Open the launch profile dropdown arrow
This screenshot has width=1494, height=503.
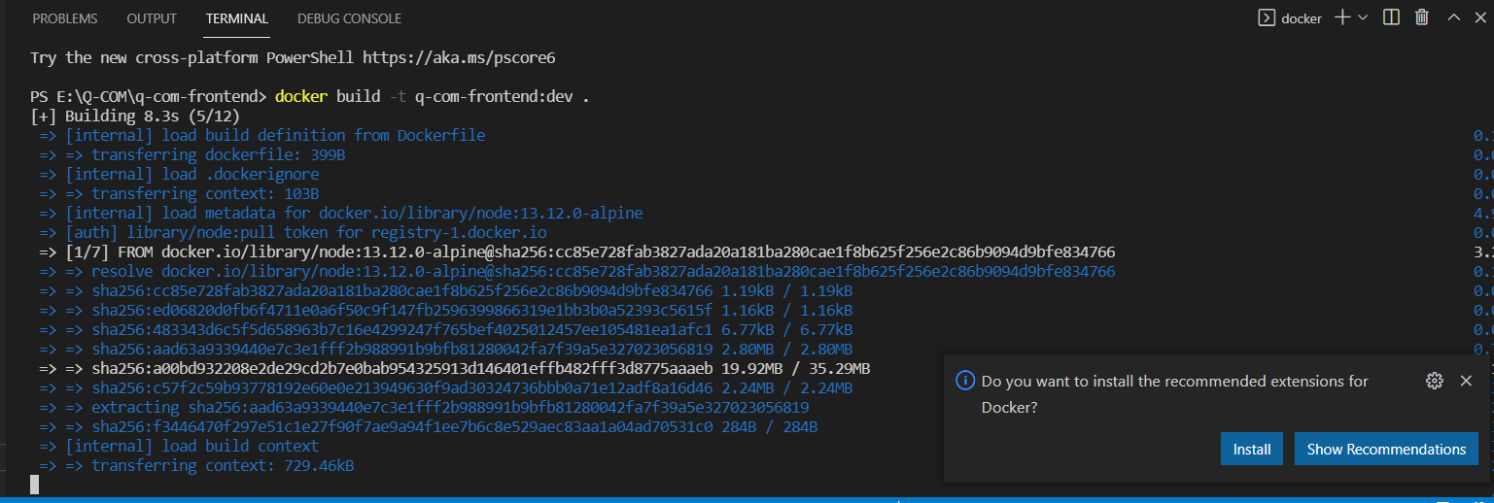1362,17
